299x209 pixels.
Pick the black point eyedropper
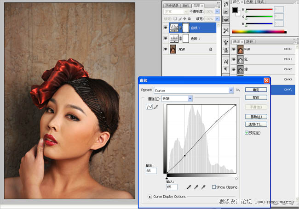pyautogui.click(x=188, y=187)
